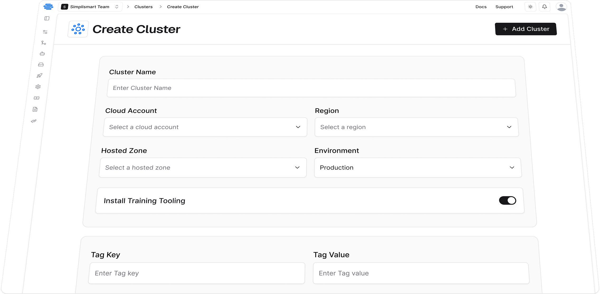Focus the Enter Cluster Name field

pos(311,88)
